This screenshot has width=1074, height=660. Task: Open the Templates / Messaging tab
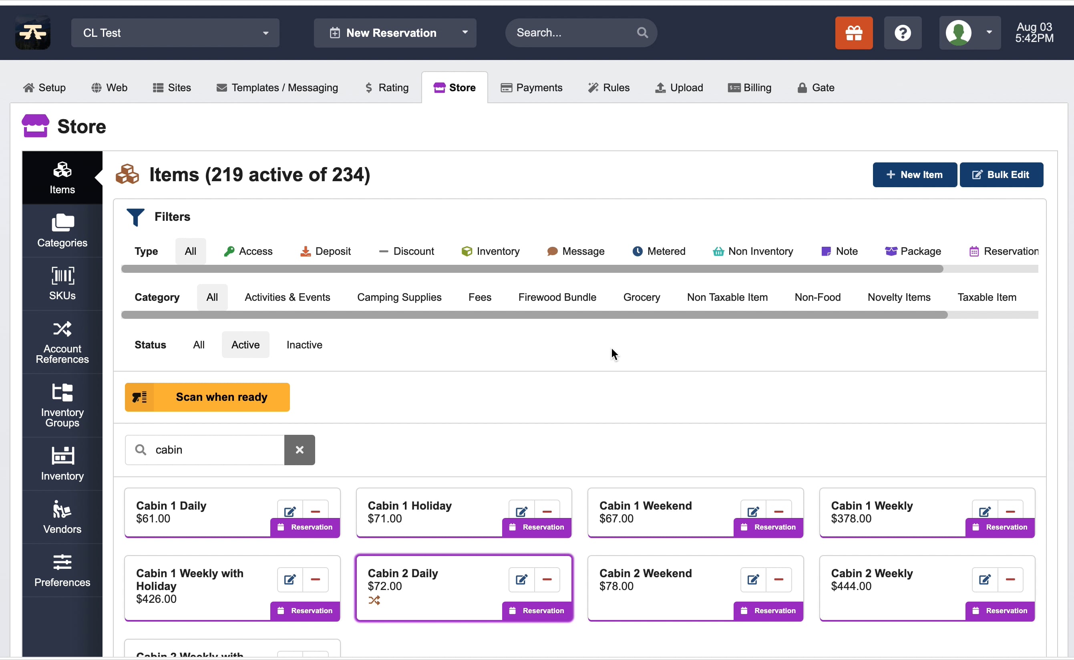point(277,88)
